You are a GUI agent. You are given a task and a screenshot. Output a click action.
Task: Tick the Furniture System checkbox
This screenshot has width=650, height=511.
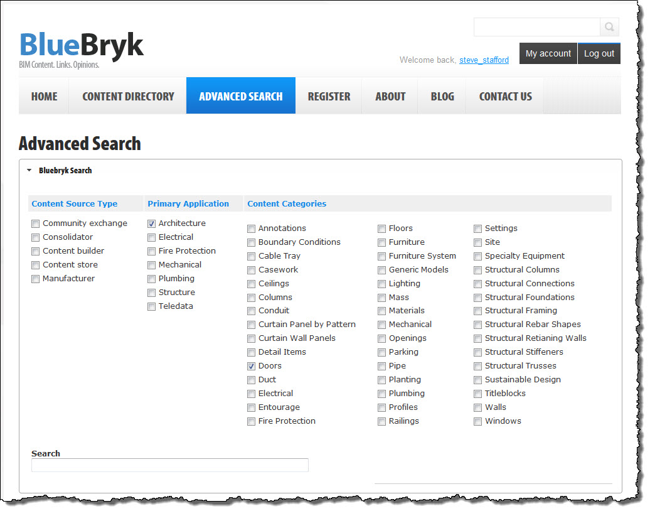click(382, 256)
